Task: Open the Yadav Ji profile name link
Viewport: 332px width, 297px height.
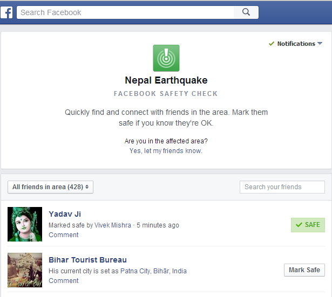Action: tap(65, 214)
